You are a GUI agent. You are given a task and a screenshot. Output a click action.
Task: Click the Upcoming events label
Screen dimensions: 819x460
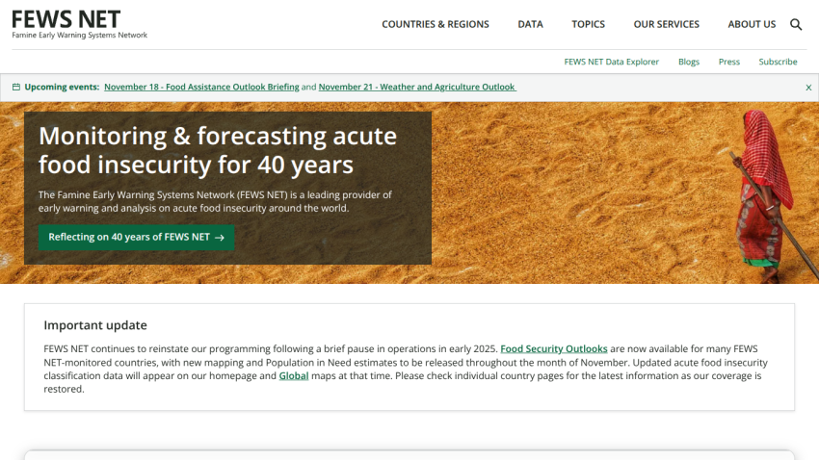click(62, 88)
